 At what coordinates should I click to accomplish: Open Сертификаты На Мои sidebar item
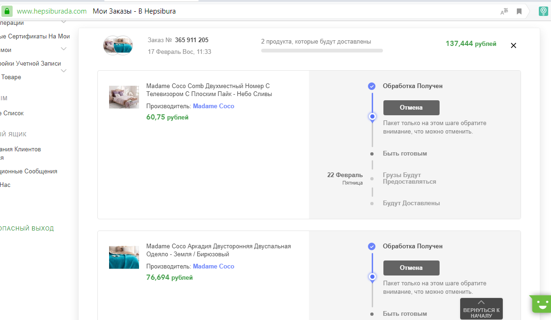35,36
